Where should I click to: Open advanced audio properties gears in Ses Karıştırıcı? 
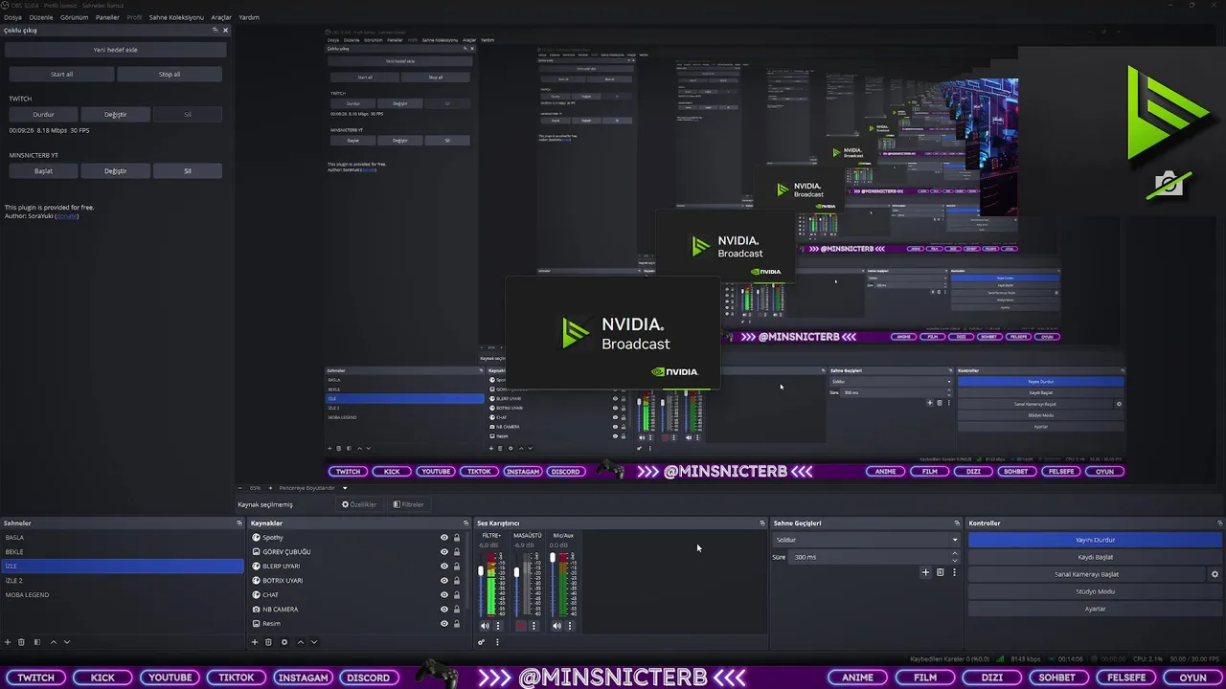pos(482,642)
